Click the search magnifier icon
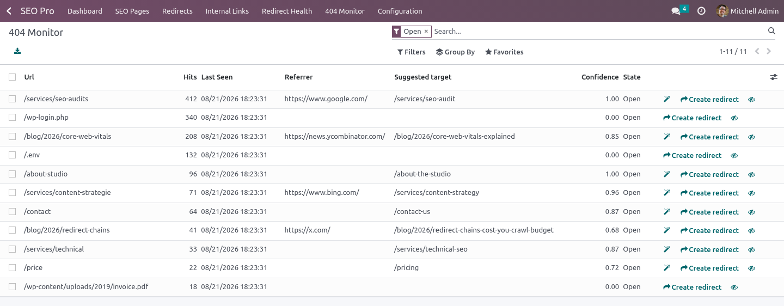This screenshot has height=306, width=784. pyautogui.click(x=771, y=31)
